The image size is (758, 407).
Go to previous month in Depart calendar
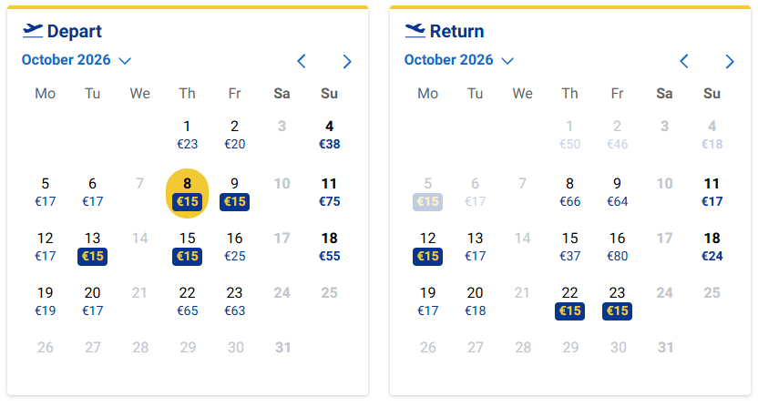tap(302, 61)
